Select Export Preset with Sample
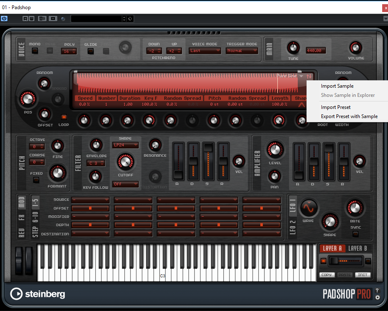Viewport: 388px width, 311px height. pos(349,116)
